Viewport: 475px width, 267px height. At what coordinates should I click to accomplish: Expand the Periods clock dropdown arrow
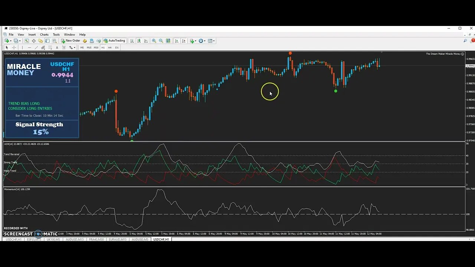click(x=205, y=41)
